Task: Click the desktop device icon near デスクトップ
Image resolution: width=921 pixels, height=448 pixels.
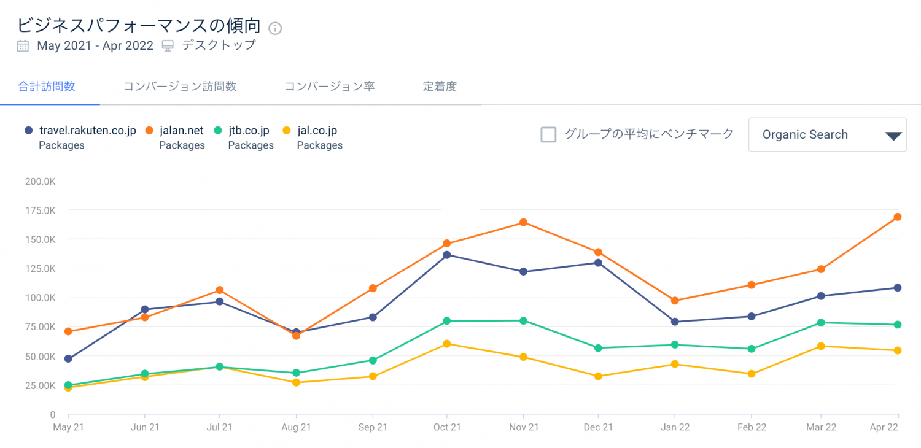Action: [167, 45]
